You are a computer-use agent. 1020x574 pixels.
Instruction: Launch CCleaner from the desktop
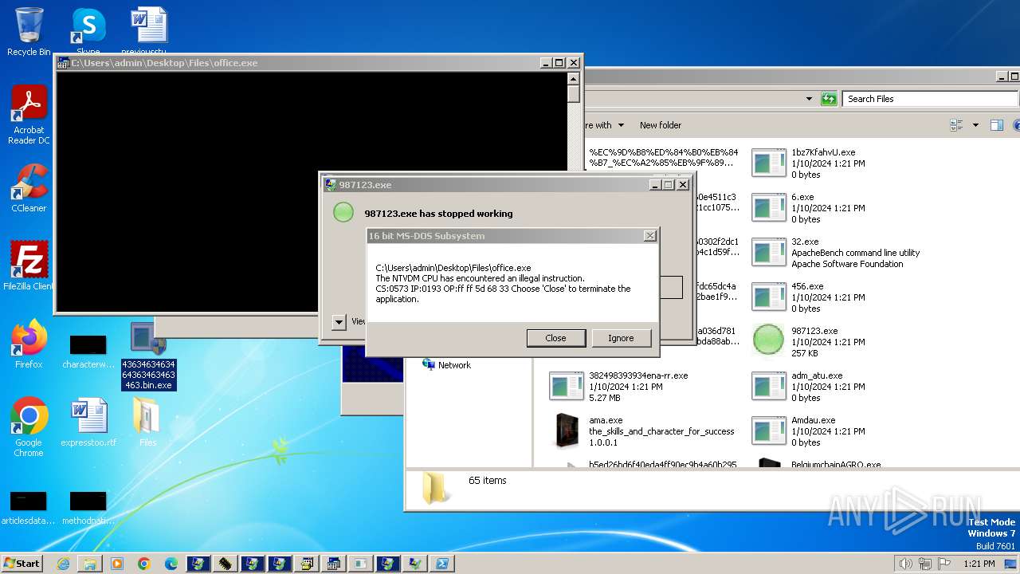[x=29, y=188]
